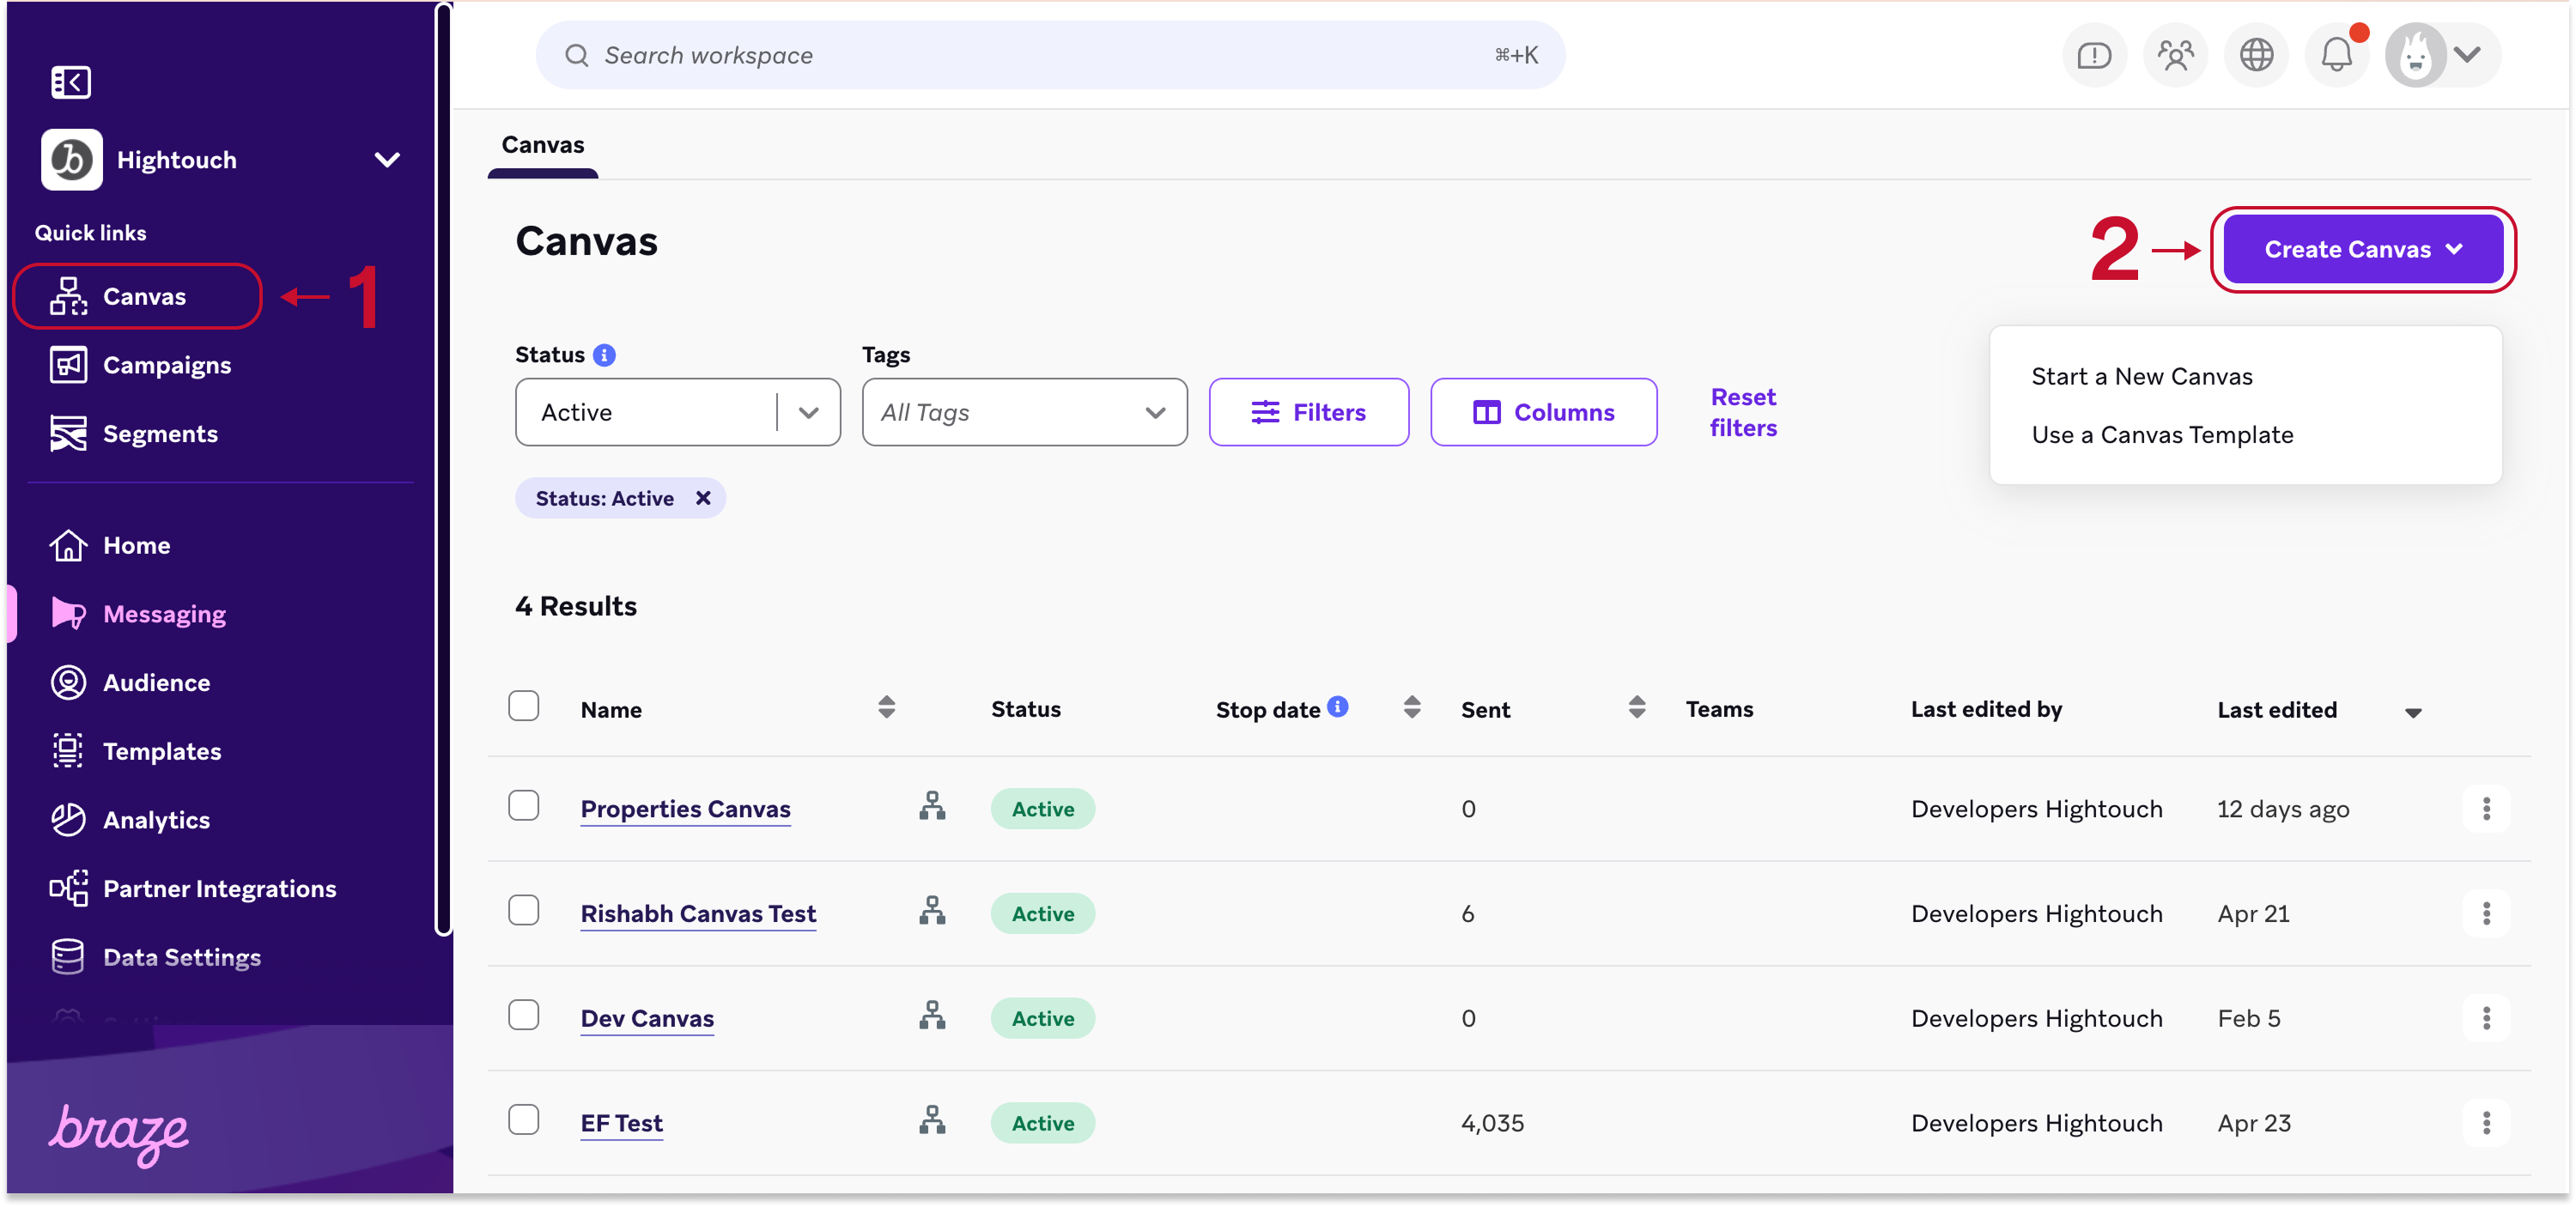Expand the All Tags dropdown
The height and width of the screenshot is (1207, 2576).
tap(1024, 412)
